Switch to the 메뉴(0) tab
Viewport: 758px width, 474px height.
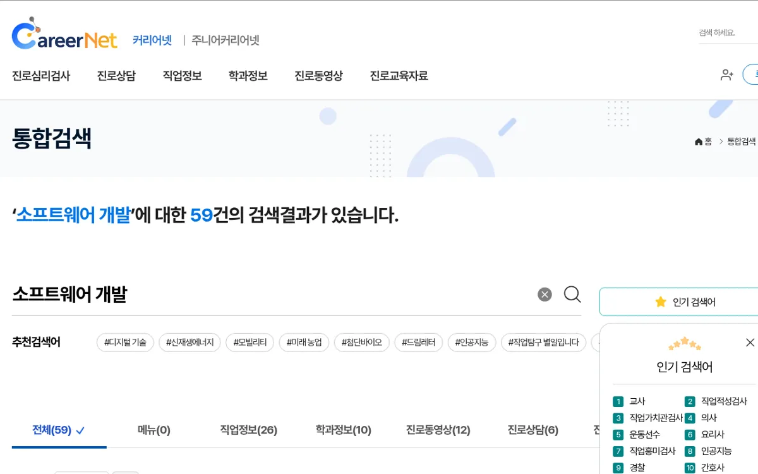coord(154,430)
